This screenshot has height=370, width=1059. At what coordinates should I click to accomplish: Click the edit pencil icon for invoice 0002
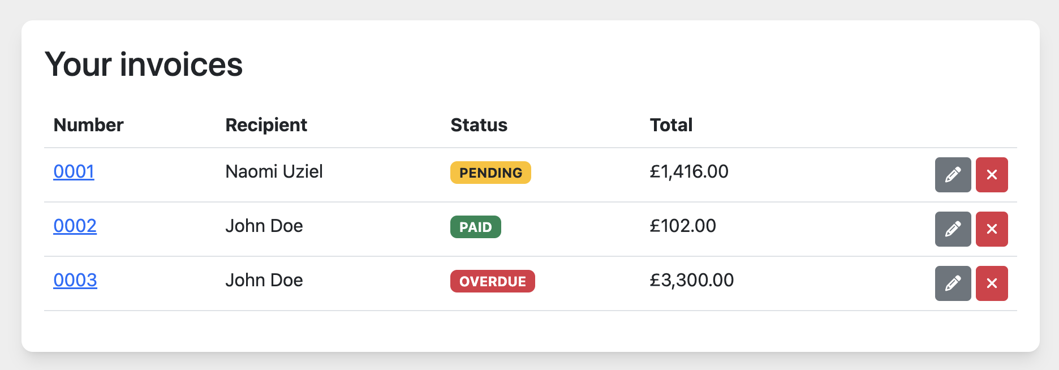pos(953,229)
